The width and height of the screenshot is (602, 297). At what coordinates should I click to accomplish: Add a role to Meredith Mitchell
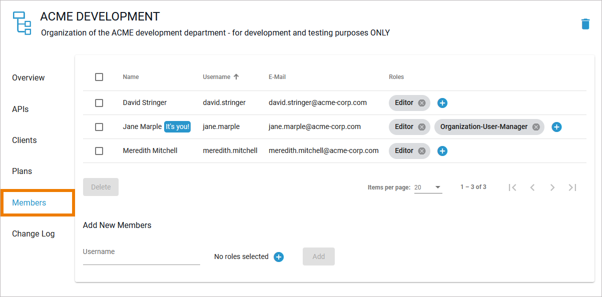442,151
